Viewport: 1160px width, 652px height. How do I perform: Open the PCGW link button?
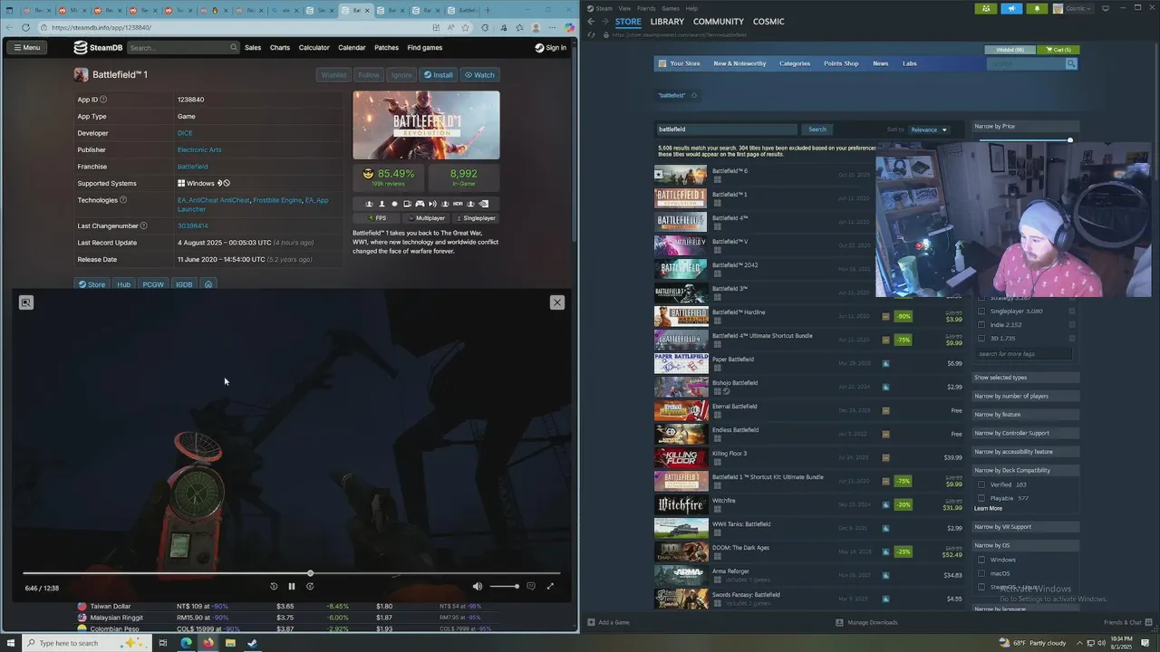[153, 284]
